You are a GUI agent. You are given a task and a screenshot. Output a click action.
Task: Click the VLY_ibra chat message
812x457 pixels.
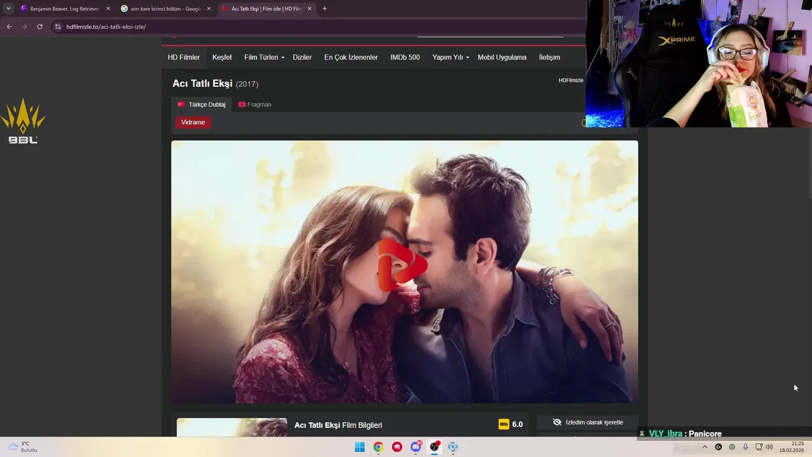685,434
